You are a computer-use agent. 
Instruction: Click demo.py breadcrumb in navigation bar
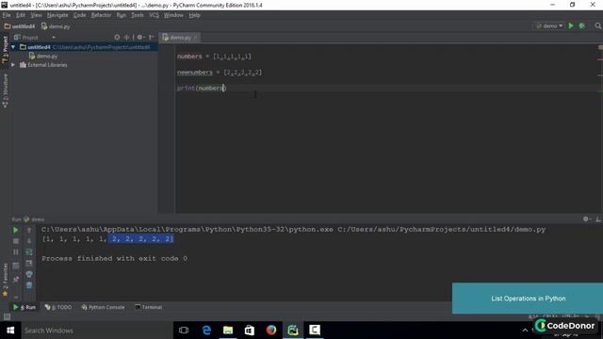click(56, 26)
